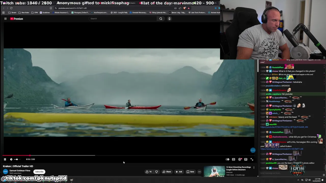The height and width of the screenshot is (183, 326).
Task: Adjust the YouTube volume slider
Action: [x=17, y=159]
